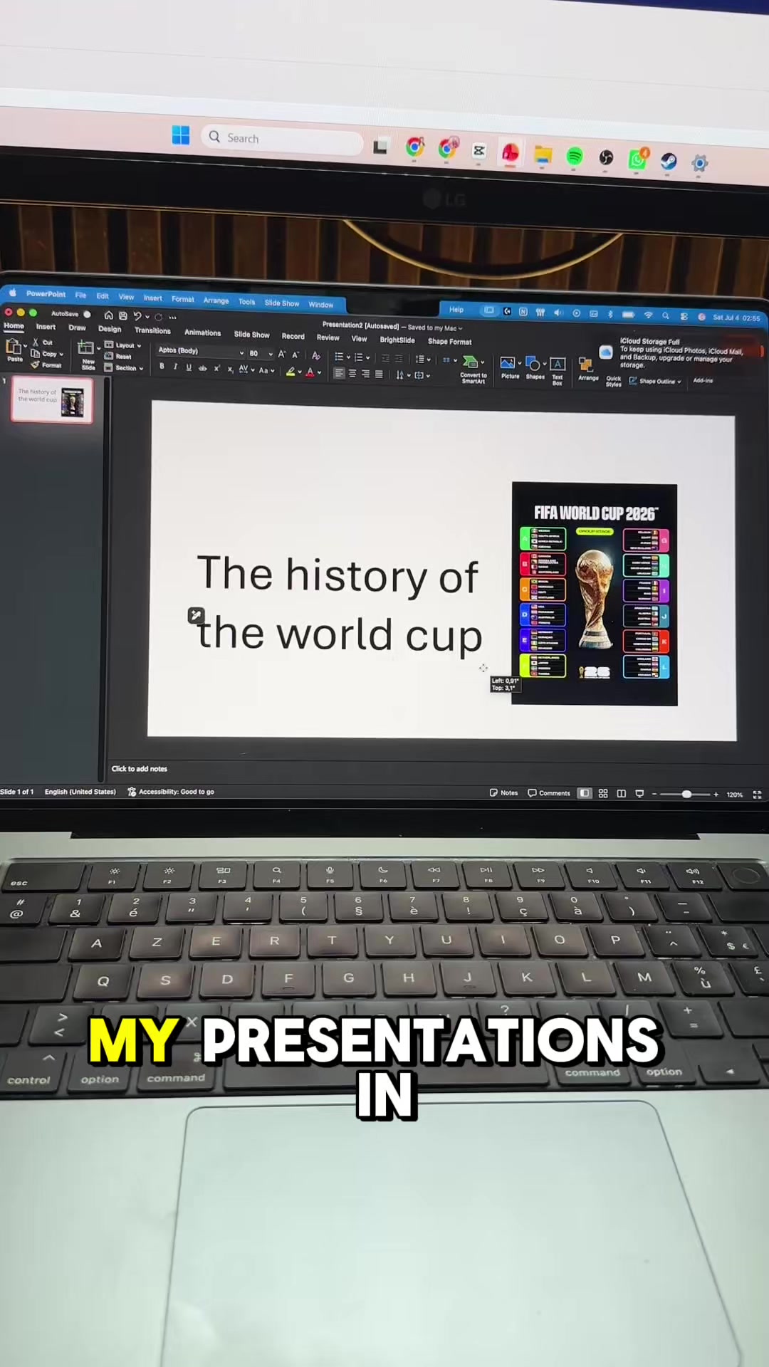Switch to Reading view icon in status bar

[x=621, y=793]
